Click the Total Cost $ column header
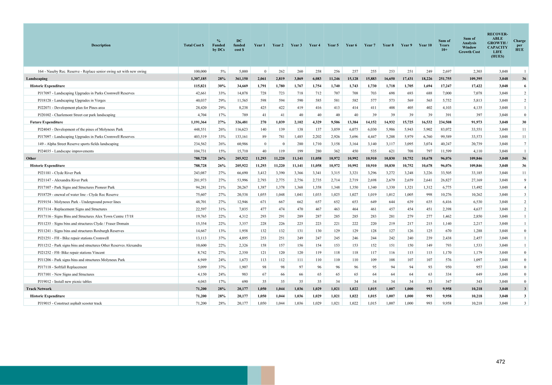 (x=194, y=45)
